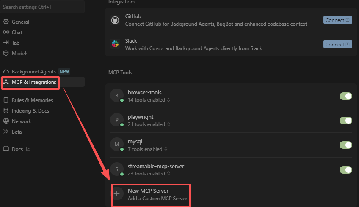This screenshot has height=207, width=359.
Task: Click the external link icon beside Docs
Action: pyautogui.click(x=28, y=149)
